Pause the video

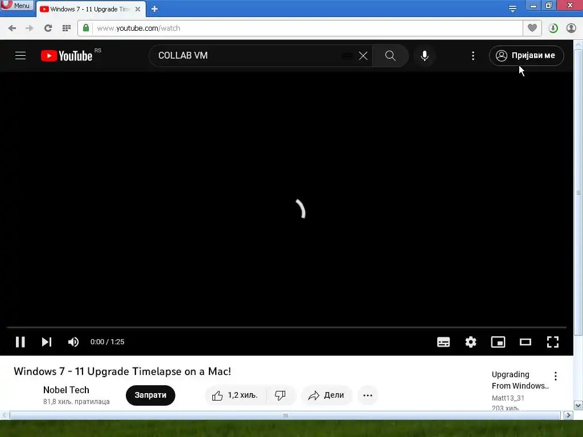(x=20, y=342)
